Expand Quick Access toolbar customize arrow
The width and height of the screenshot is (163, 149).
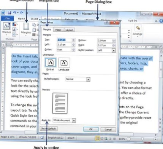[27, 13]
